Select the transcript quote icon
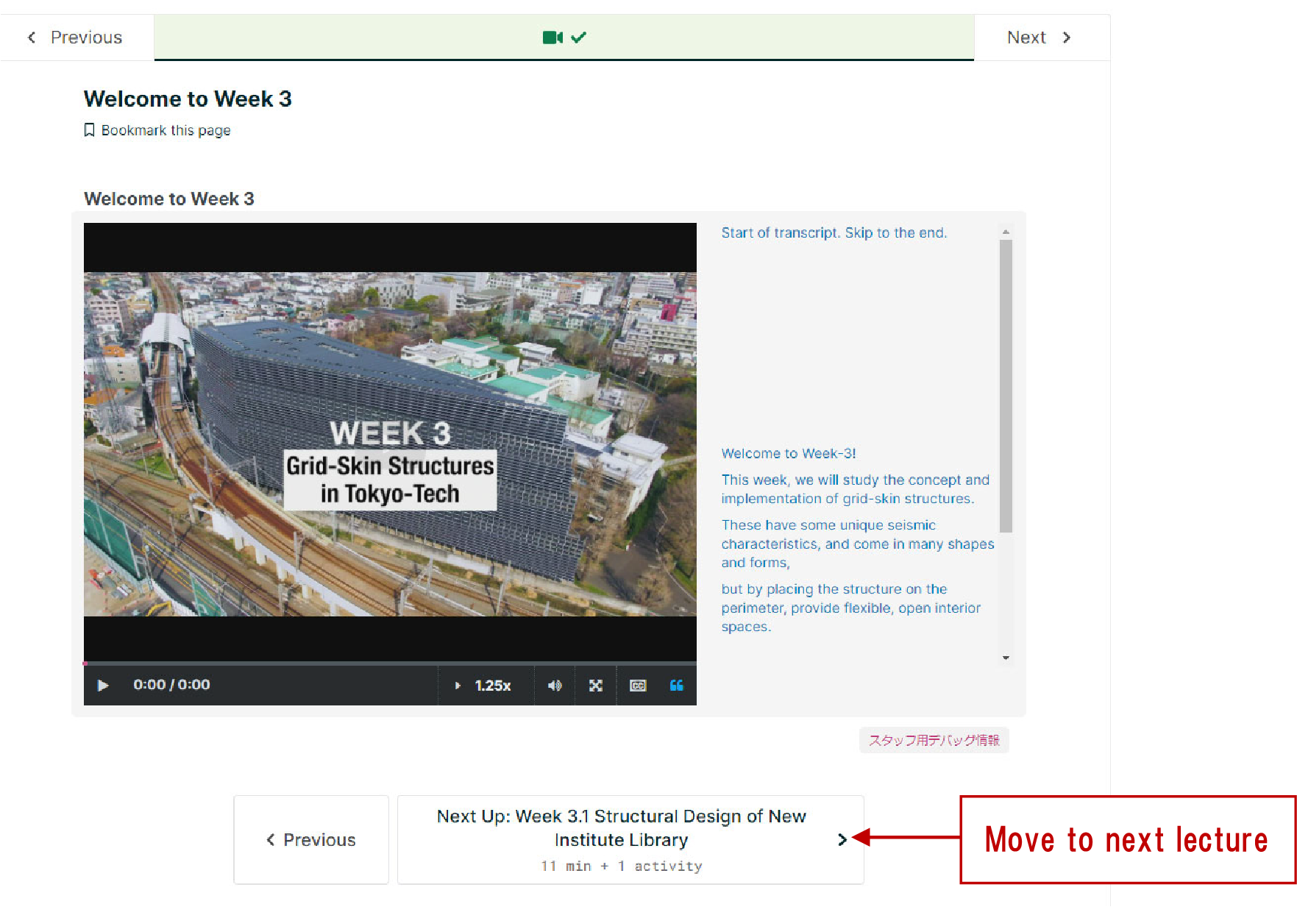This screenshot has height=918, width=1297. click(676, 686)
